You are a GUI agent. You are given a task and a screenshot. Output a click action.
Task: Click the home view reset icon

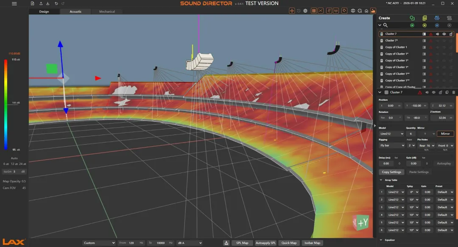[x=366, y=11]
